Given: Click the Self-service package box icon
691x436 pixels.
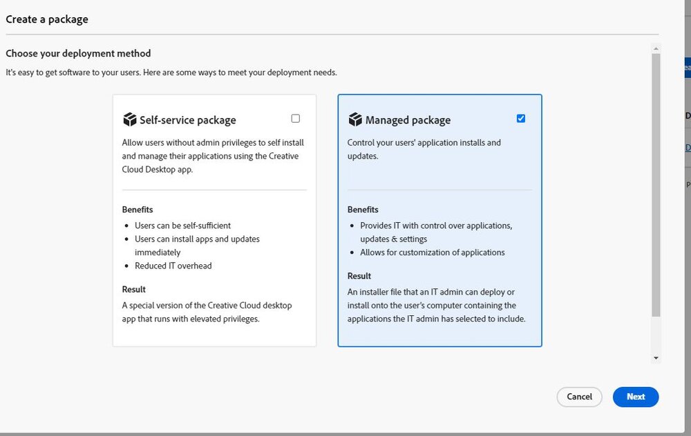Looking at the screenshot, I should tap(130, 119).
